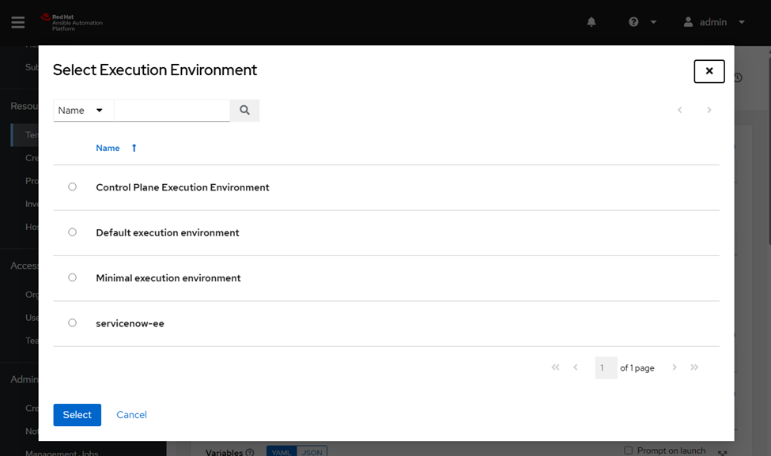The image size is (771, 456).
Task: Toggle the Name column sort arrow
Action: point(133,148)
